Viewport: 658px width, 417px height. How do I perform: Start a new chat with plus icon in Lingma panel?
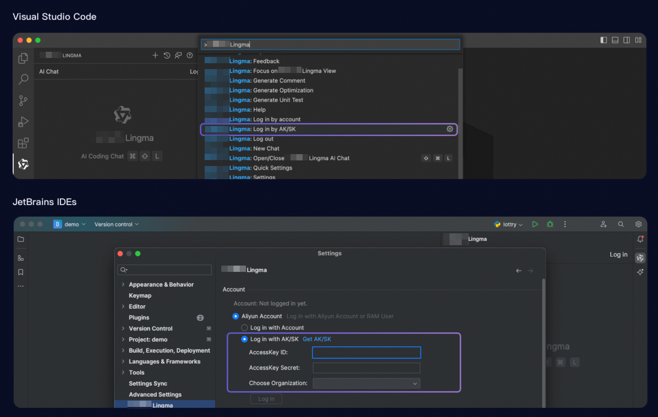(155, 55)
